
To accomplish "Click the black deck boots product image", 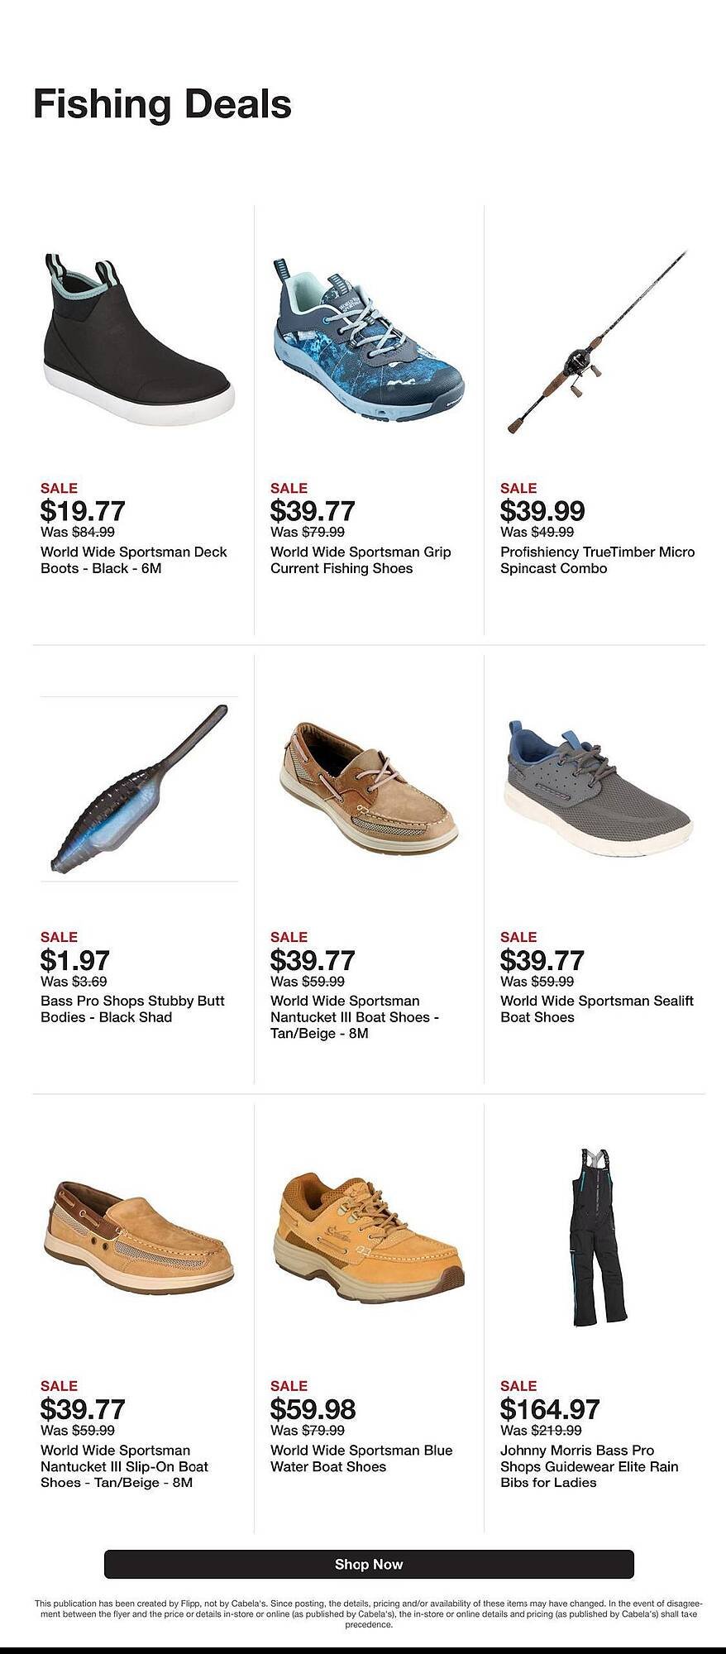I will click(x=138, y=340).
